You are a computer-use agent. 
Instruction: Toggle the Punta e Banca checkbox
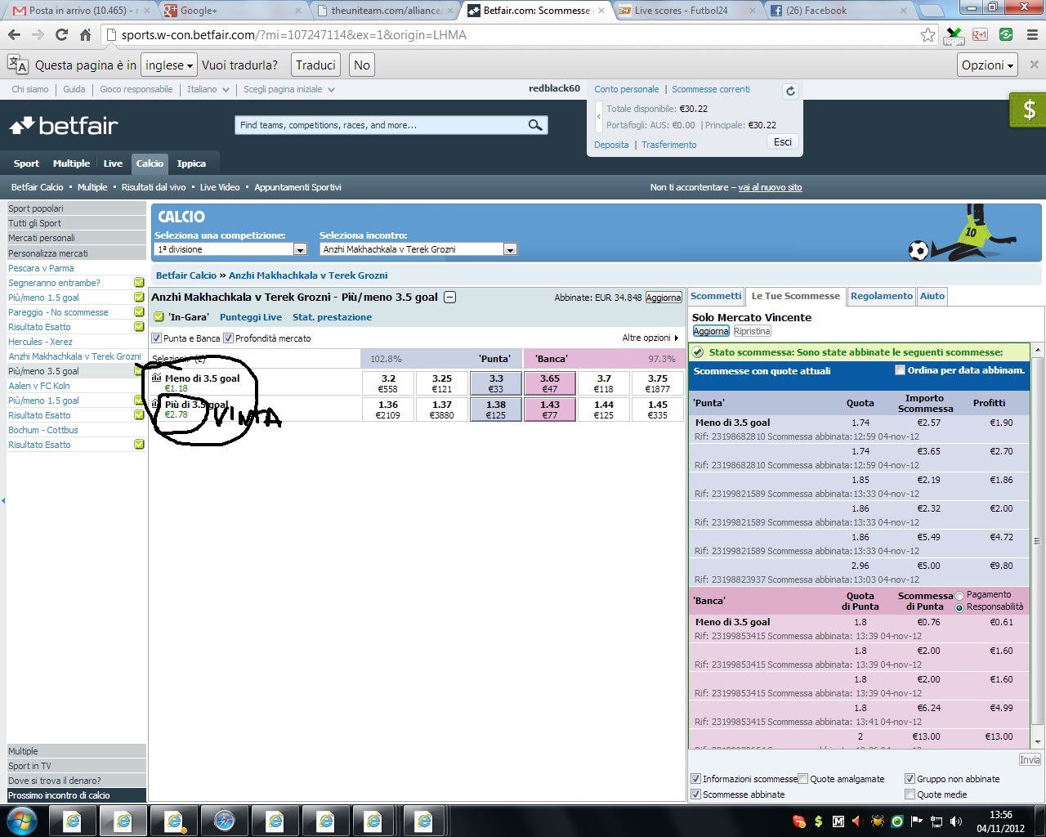click(x=157, y=338)
